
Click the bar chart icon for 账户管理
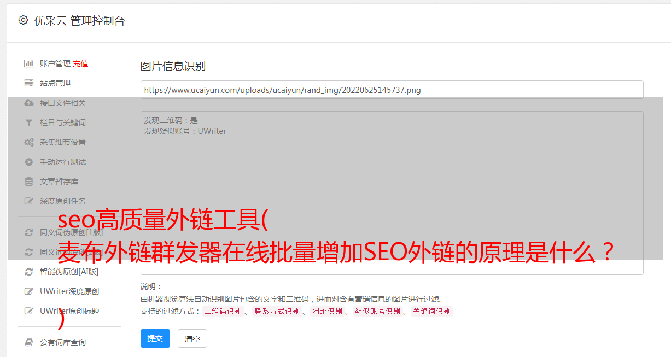point(29,63)
